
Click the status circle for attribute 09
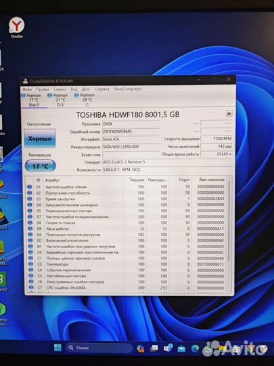[x=30, y=228]
